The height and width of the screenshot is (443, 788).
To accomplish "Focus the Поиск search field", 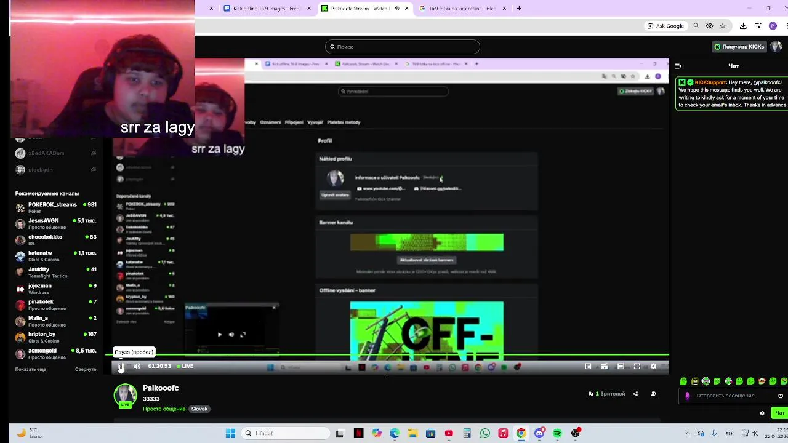I will point(402,47).
